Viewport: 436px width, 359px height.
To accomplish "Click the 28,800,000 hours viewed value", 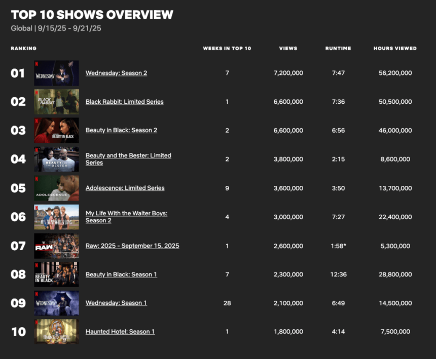I will click(x=395, y=274).
